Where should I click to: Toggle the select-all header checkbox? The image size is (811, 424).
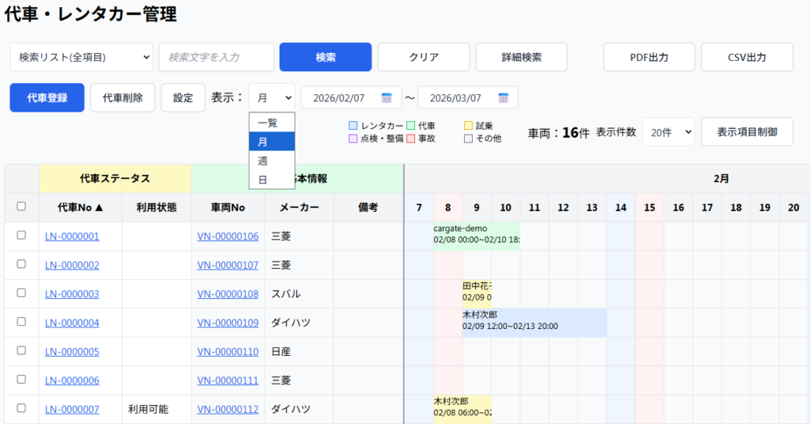point(21,206)
